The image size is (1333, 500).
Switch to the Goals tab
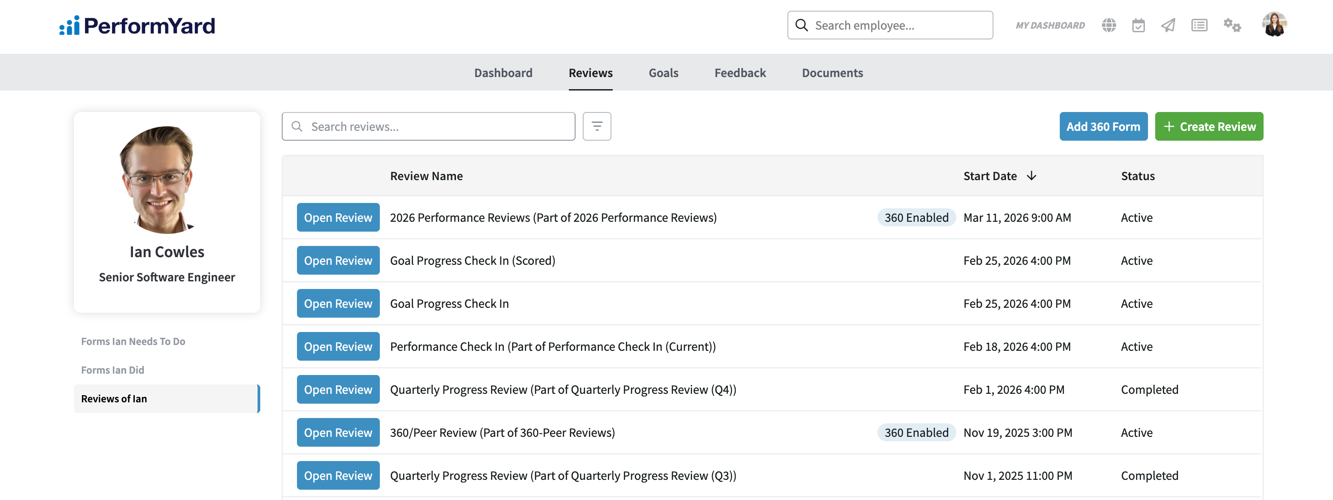click(663, 73)
